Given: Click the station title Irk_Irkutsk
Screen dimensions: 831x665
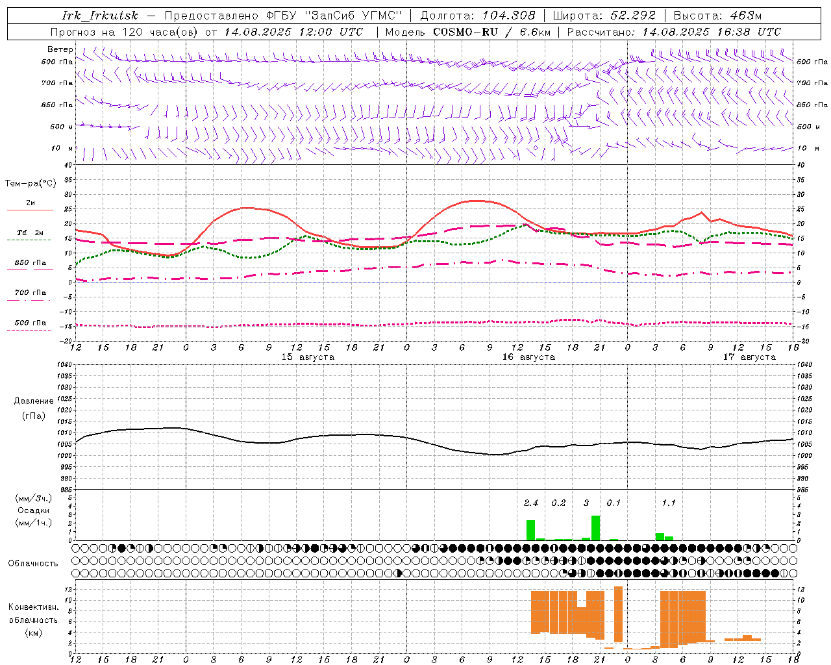Looking at the screenshot, I should click(x=99, y=16).
